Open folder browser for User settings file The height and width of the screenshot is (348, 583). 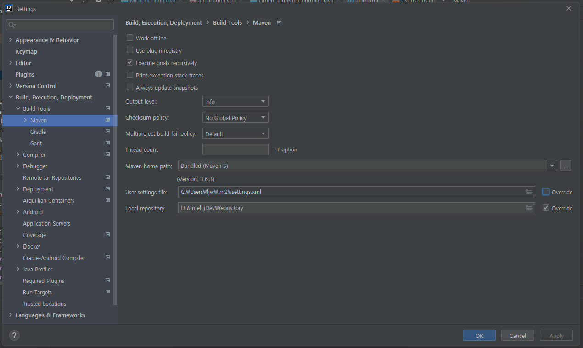pos(529,192)
